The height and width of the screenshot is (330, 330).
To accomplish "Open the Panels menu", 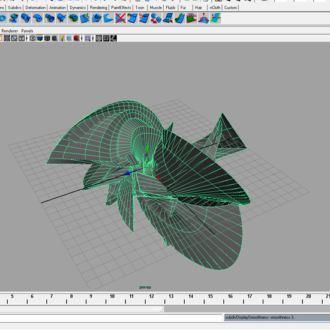I will click(27, 31).
